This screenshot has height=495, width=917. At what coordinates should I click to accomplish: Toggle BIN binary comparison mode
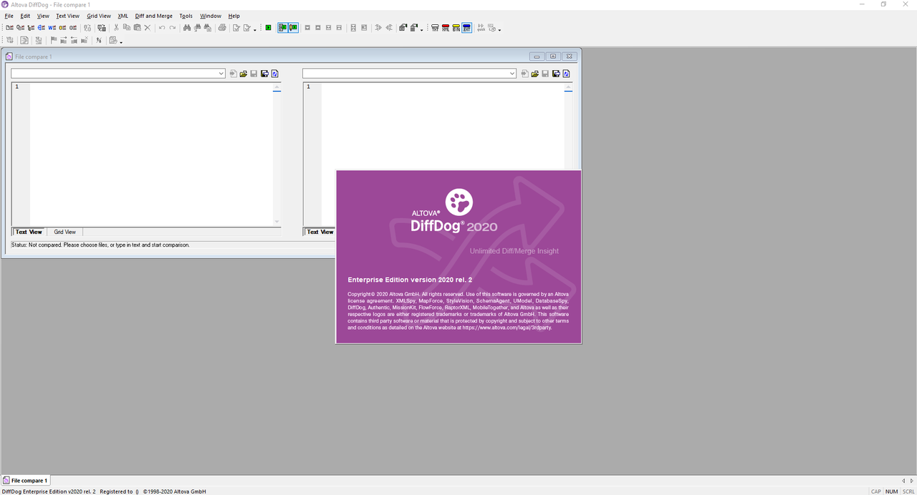tap(456, 28)
